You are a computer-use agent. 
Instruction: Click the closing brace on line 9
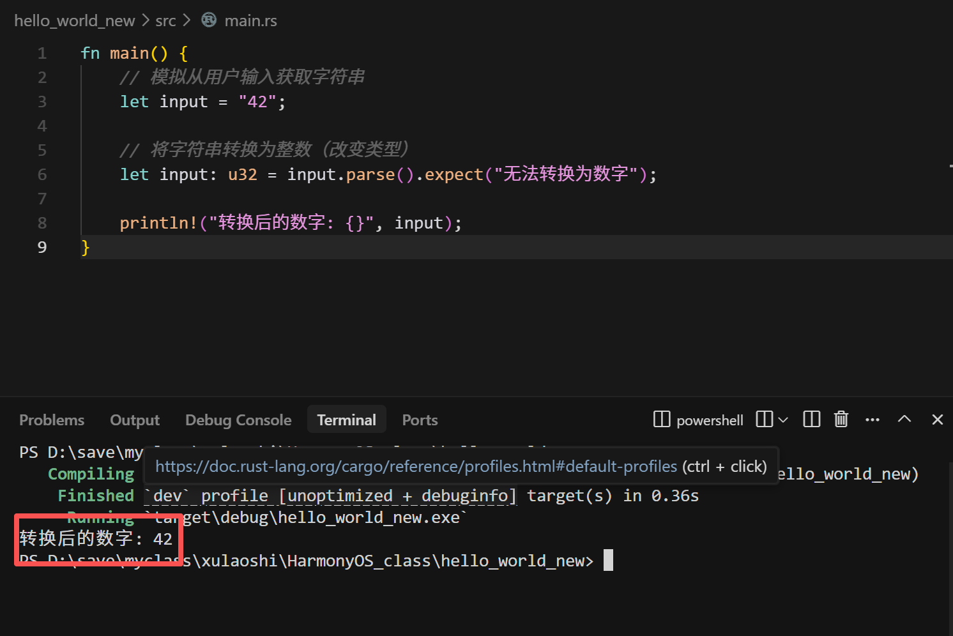(x=86, y=248)
